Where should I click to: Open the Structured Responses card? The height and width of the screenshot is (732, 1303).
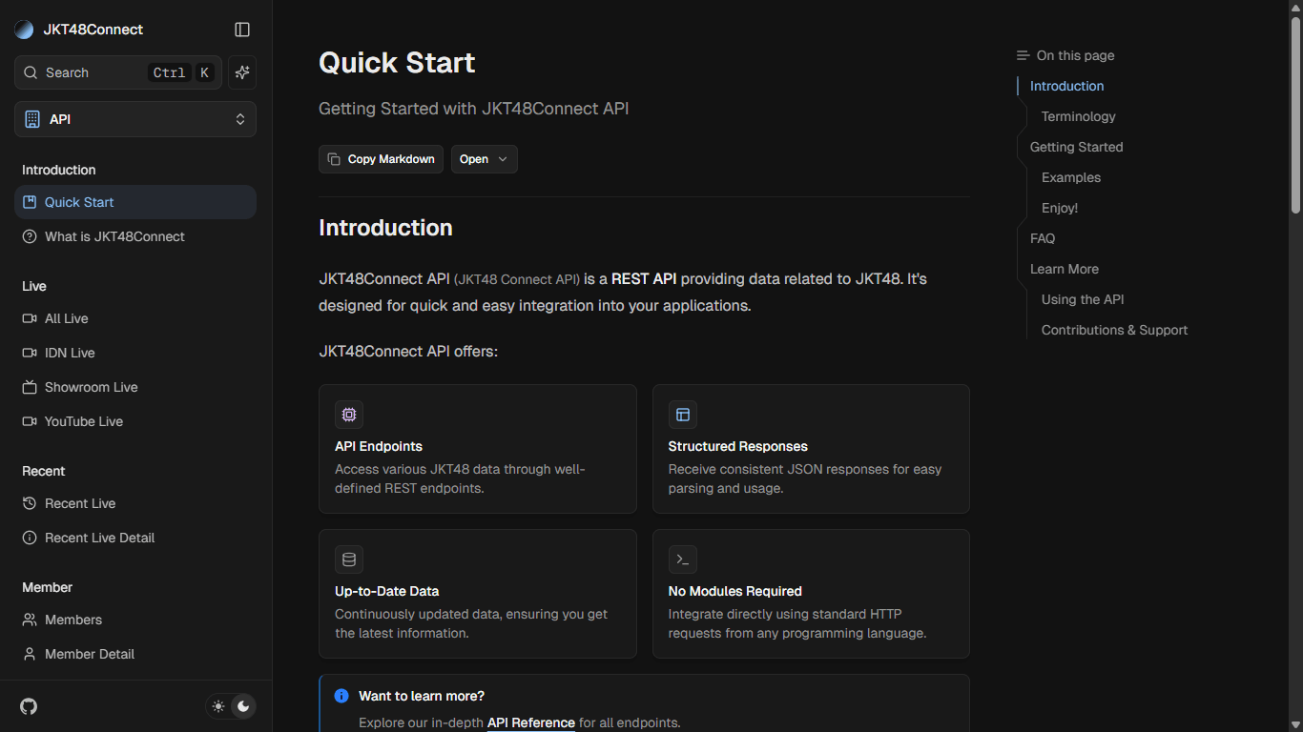811,449
